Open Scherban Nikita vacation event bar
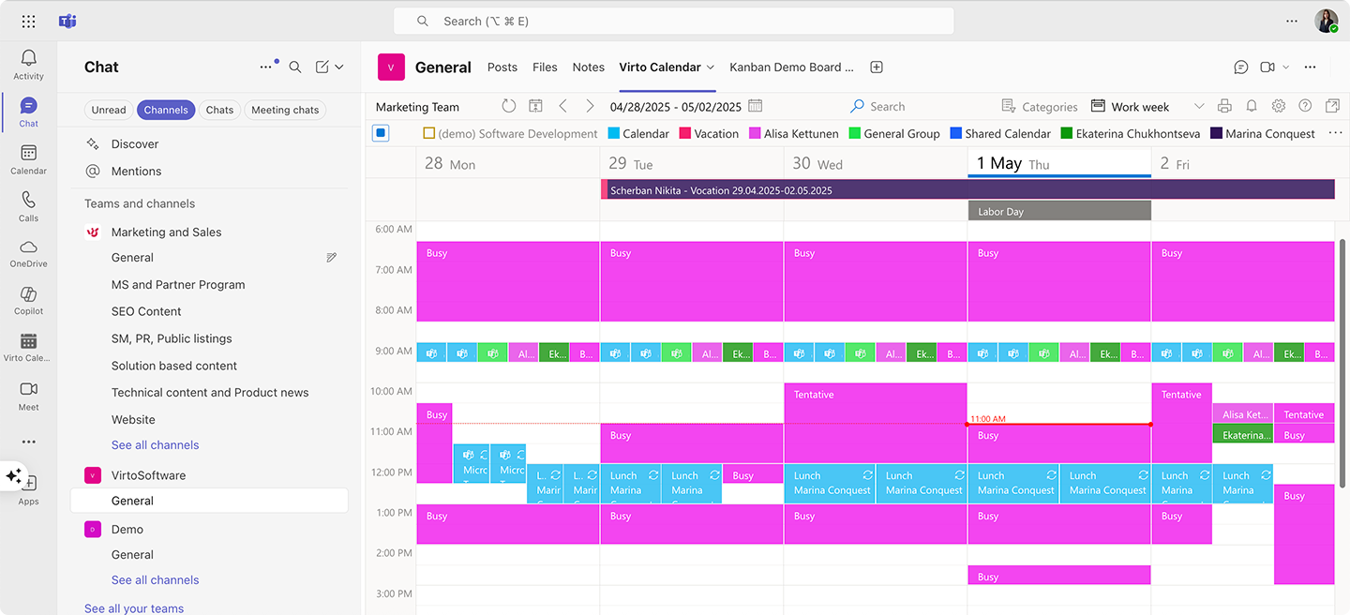1350x615 pixels. [967, 190]
